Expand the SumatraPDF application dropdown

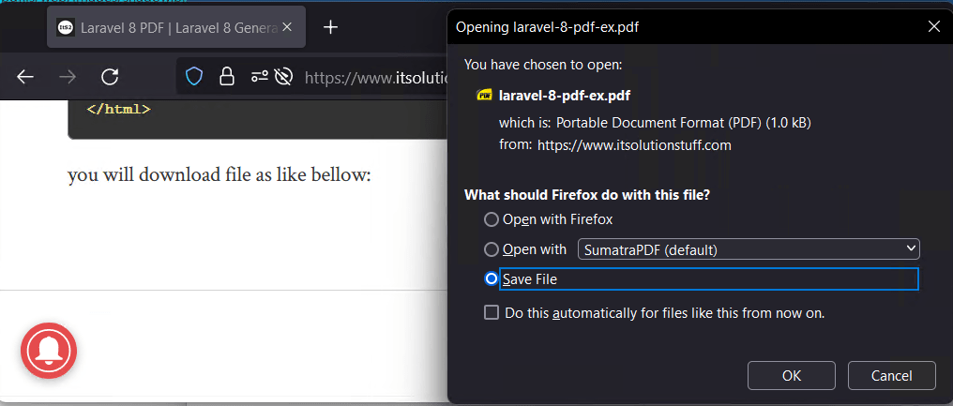click(x=749, y=249)
